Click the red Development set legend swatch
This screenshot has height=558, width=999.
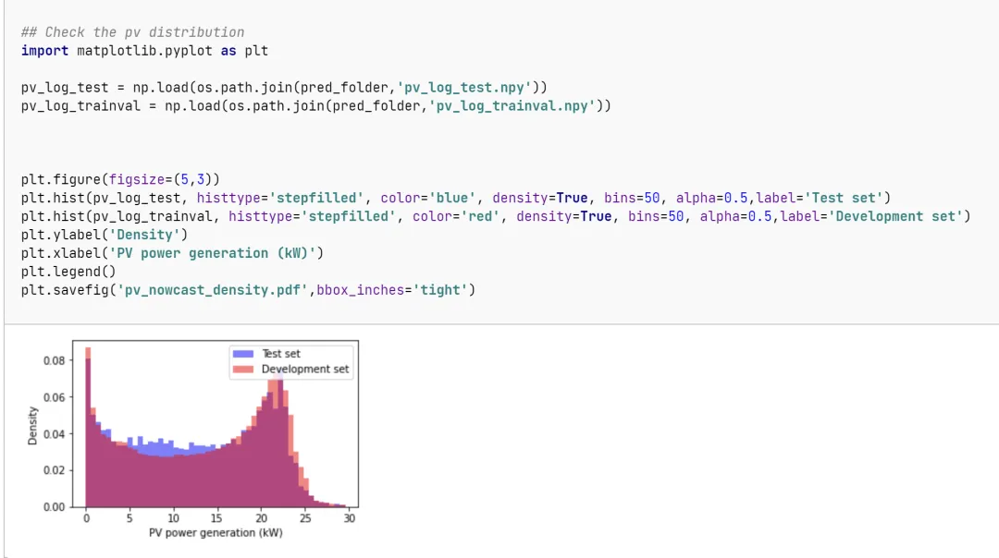(243, 370)
